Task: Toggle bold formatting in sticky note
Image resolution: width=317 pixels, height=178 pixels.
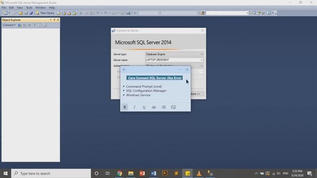Action: coord(125,107)
